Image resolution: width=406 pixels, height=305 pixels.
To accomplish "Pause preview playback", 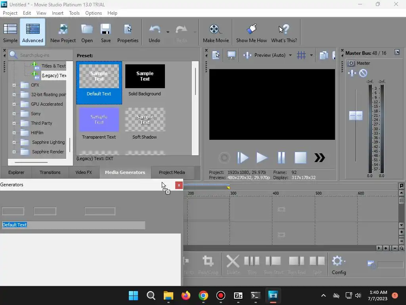I will pos(281,158).
